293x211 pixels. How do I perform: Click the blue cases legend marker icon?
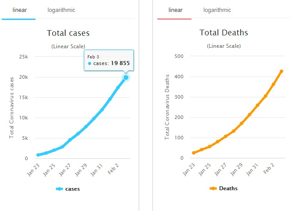click(59, 189)
